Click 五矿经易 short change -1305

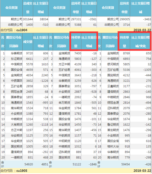(x=147, y=70)
